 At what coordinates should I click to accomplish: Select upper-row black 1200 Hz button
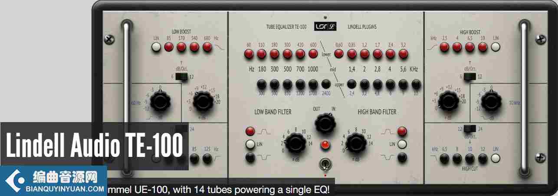pos(300,84)
